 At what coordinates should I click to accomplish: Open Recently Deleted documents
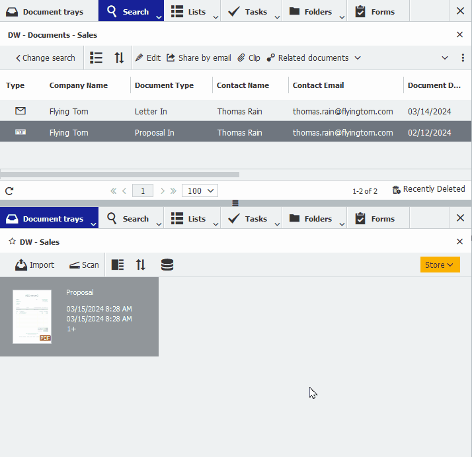click(x=428, y=189)
